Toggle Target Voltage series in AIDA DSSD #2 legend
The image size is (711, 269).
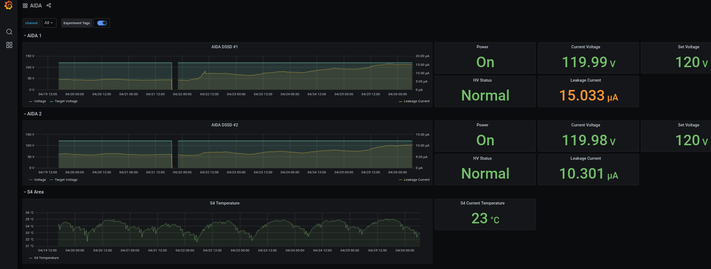(66, 179)
